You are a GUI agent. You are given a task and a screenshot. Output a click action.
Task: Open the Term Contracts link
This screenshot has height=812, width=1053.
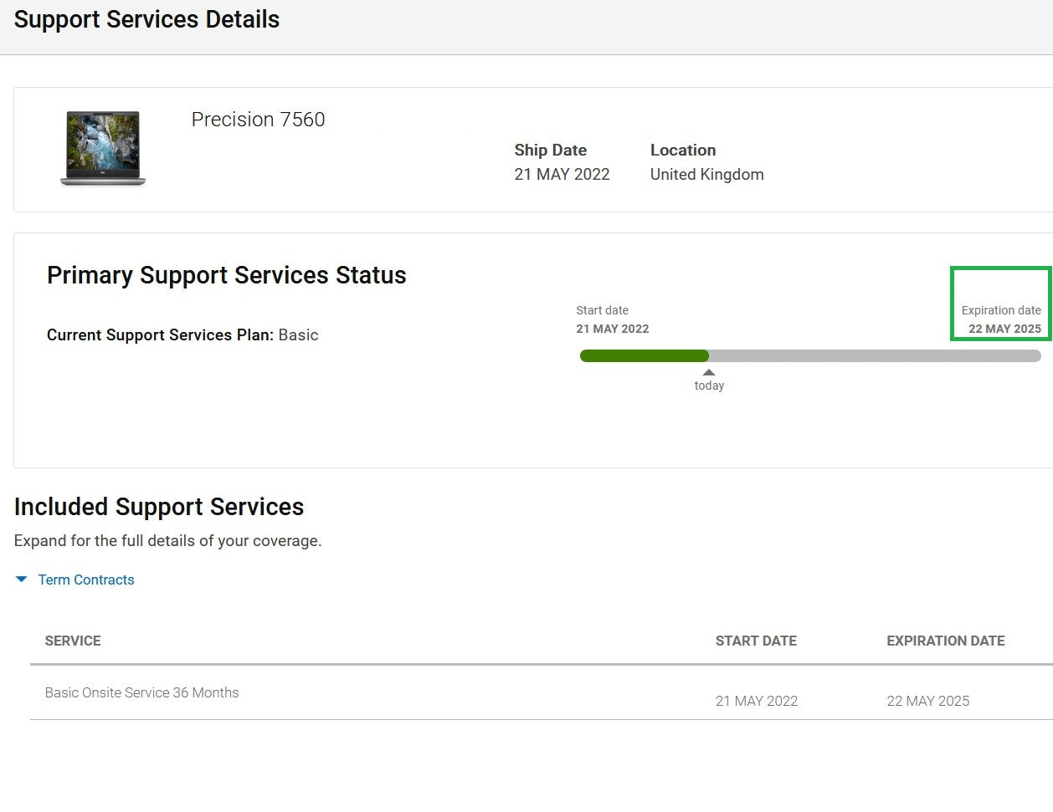coord(86,580)
